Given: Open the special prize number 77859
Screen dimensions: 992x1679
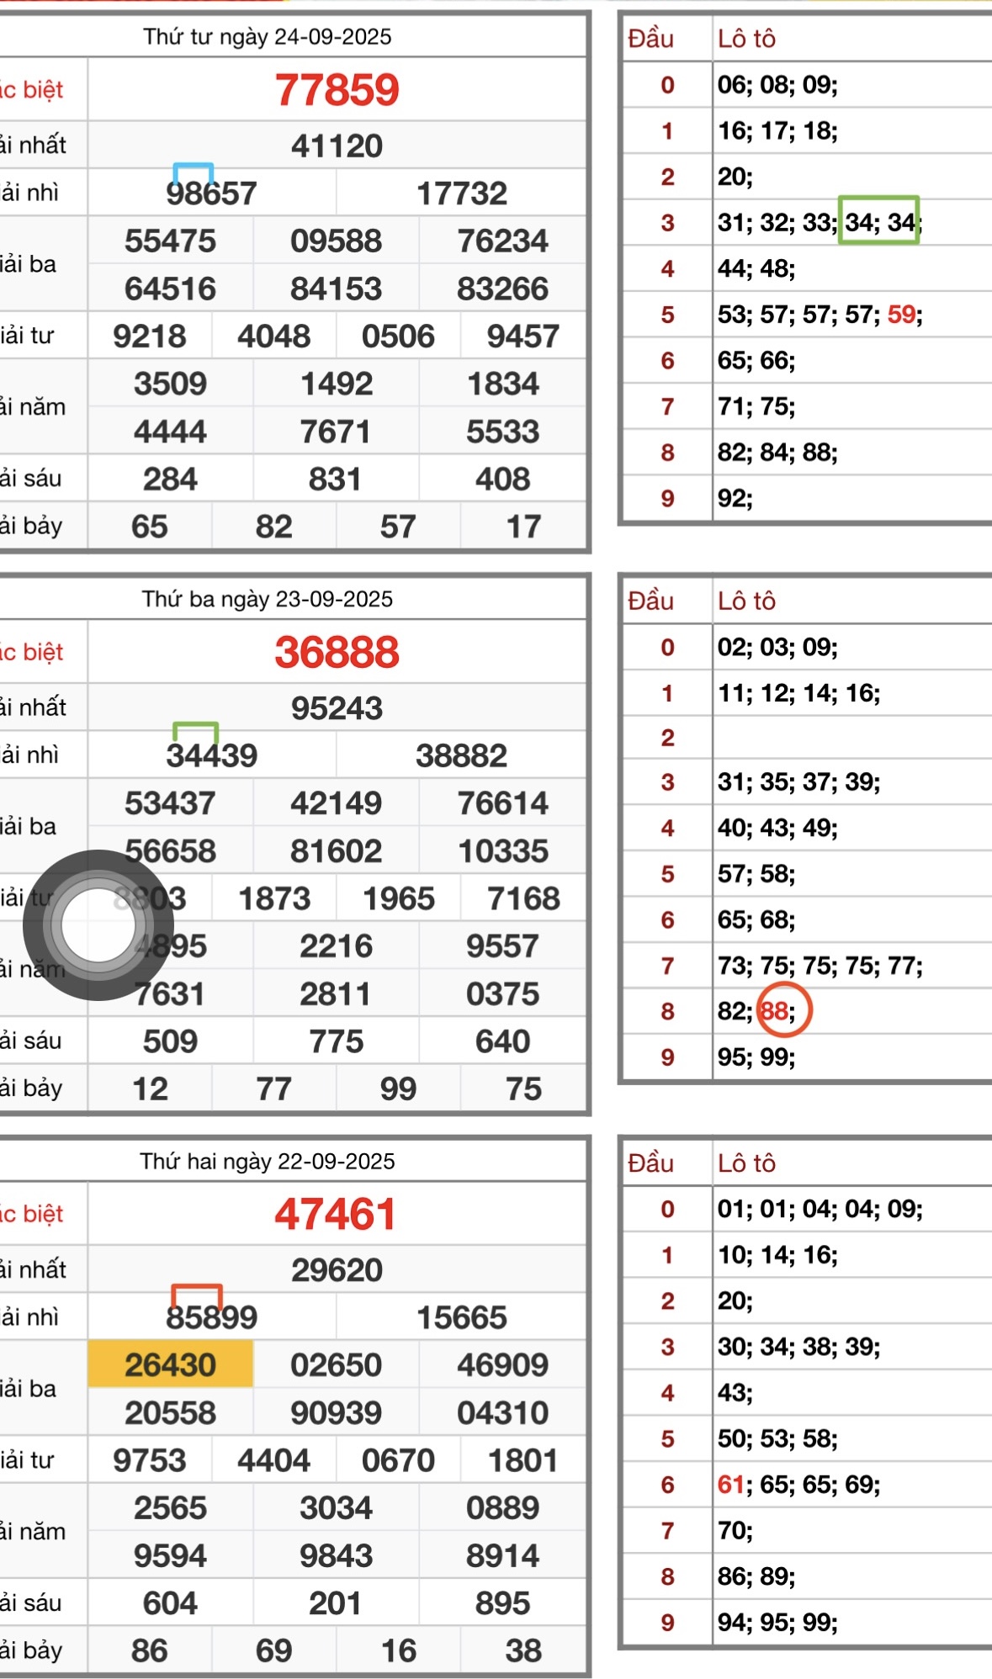Looking at the screenshot, I should [x=337, y=90].
